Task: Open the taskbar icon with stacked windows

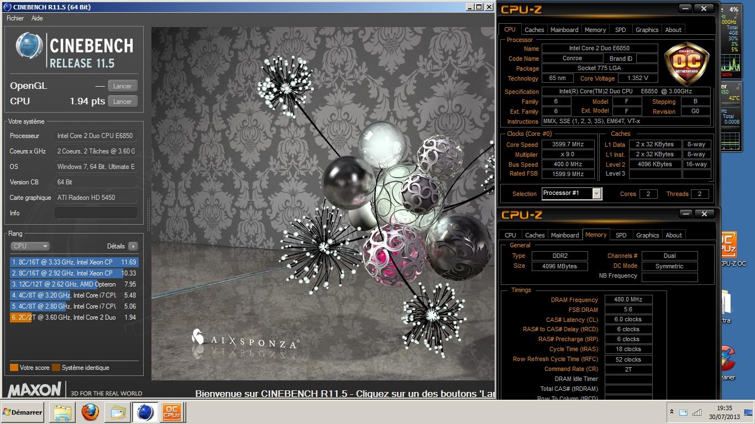Action: (118, 412)
